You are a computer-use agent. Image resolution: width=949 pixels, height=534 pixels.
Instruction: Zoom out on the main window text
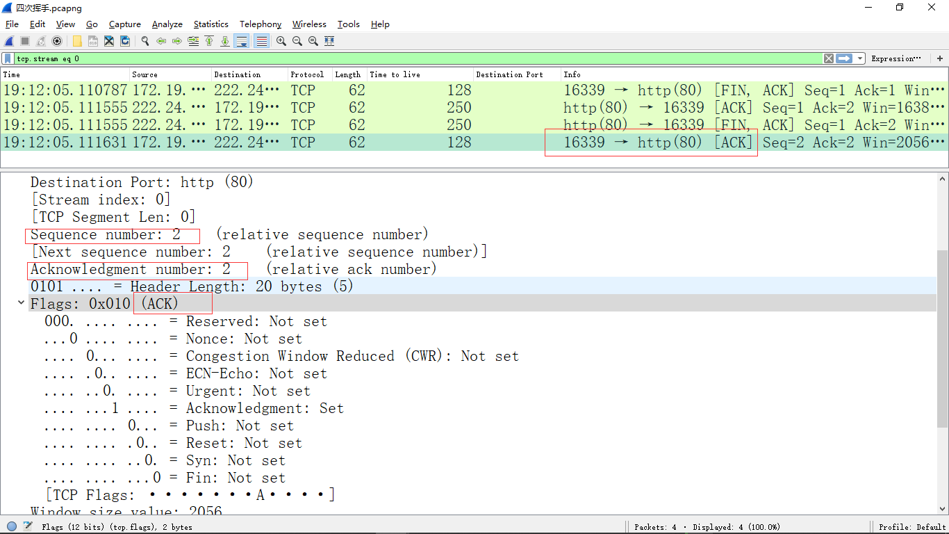[x=297, y=41]
